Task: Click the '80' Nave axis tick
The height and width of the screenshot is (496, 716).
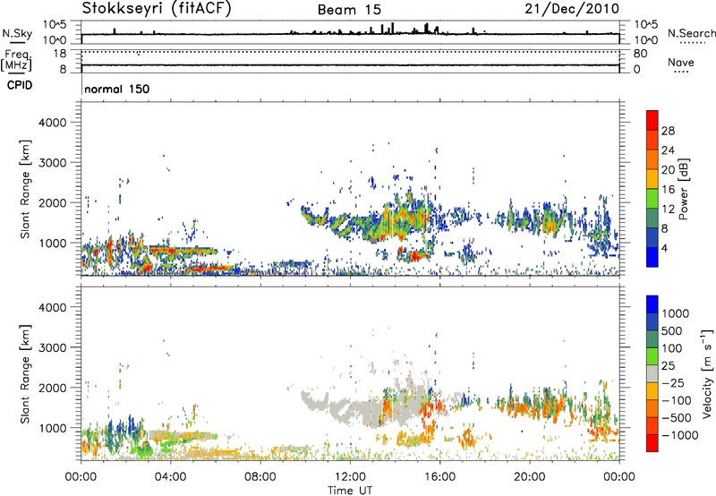Action: (x=640, y=54)
